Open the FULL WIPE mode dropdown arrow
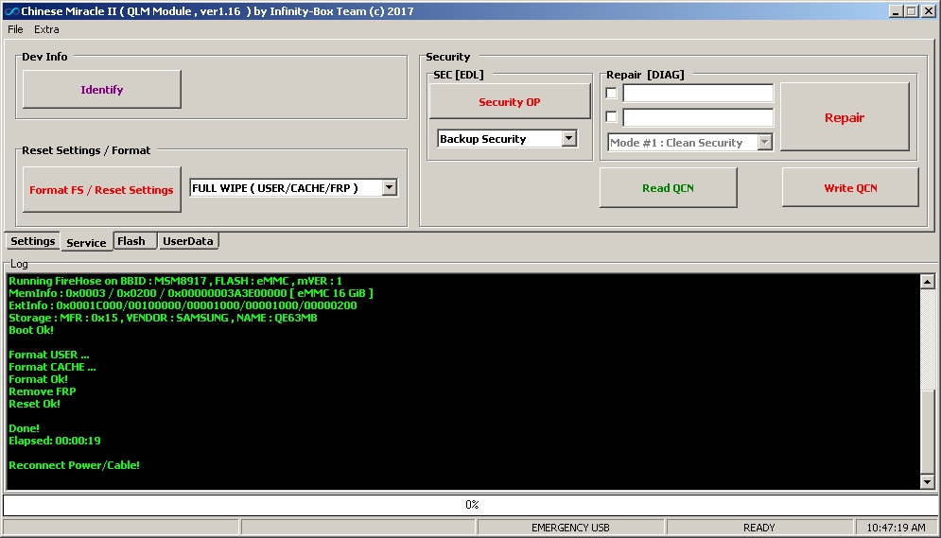This screenshot has width=941, height=538. click(389, 188)
